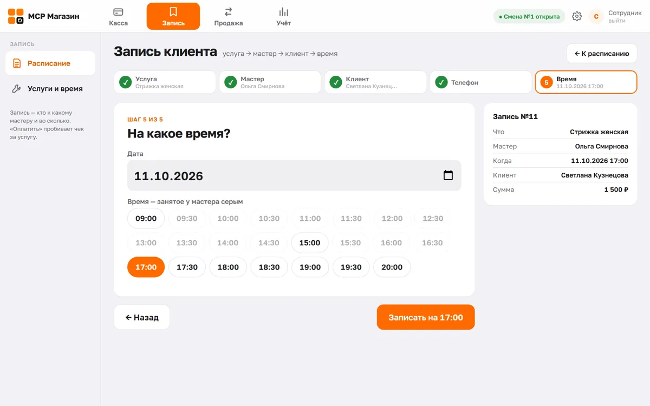Switch to the Запись tab
The width and height of the screenshot is (650, 406).
pyautogui.click(x=173, y=16)
